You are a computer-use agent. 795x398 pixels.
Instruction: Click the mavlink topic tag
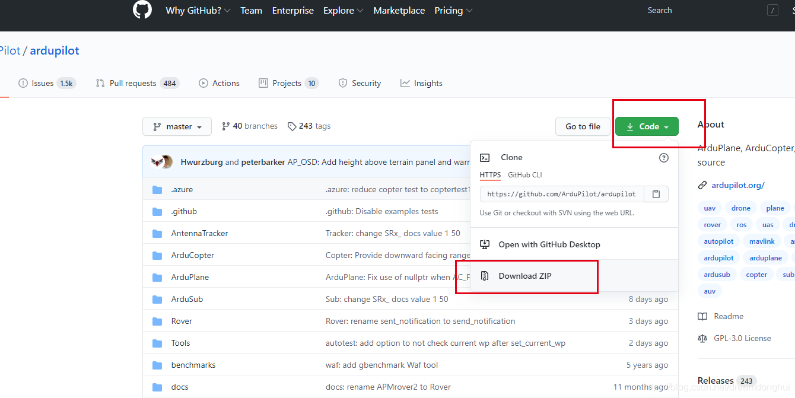[x=762, y=241]
